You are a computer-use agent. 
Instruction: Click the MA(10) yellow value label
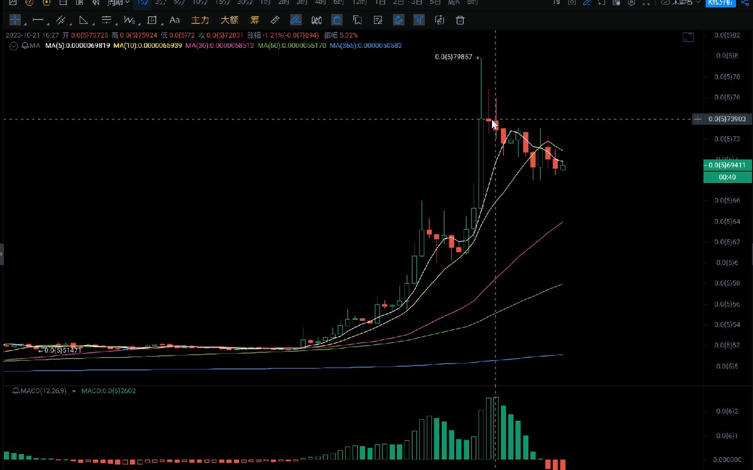pos(147,45)
